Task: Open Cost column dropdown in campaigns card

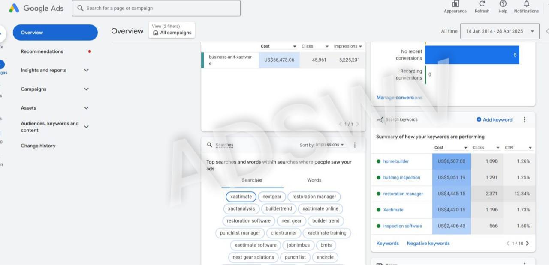Action: click(x=295, y=46)
